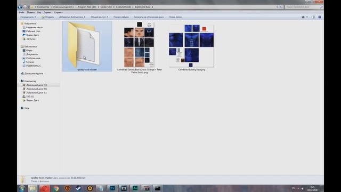Open the Сервис menu
The height and width of the screenshot is (192, 341).
pyautogui.click(x=47, y=12)
